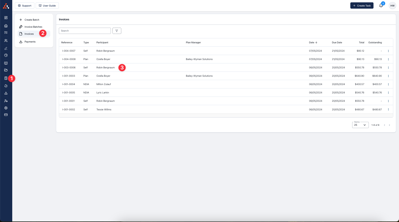Open the Payments section in panel
399x222 pixels.
point(30,41)
